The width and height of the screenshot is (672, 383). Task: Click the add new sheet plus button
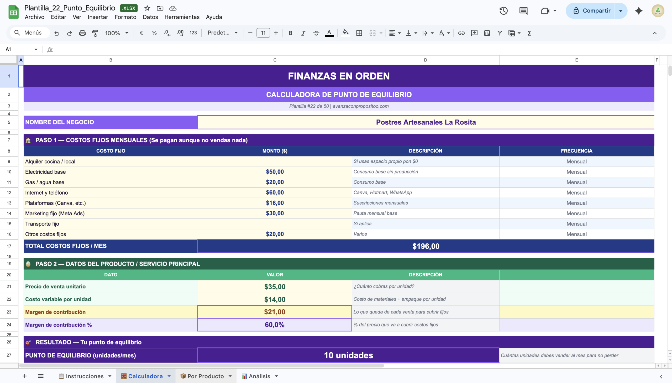click(x=24, y=376)
